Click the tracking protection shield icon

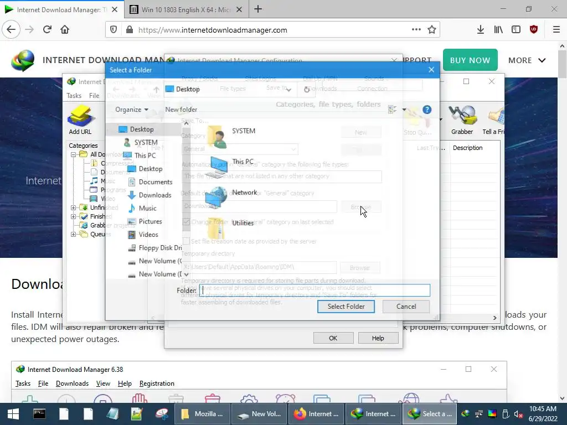(x=114, y=30)
